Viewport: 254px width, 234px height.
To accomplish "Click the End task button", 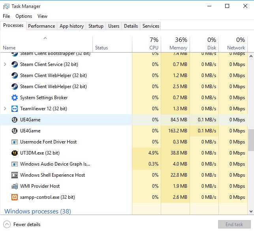I will [x=234, y=224].
